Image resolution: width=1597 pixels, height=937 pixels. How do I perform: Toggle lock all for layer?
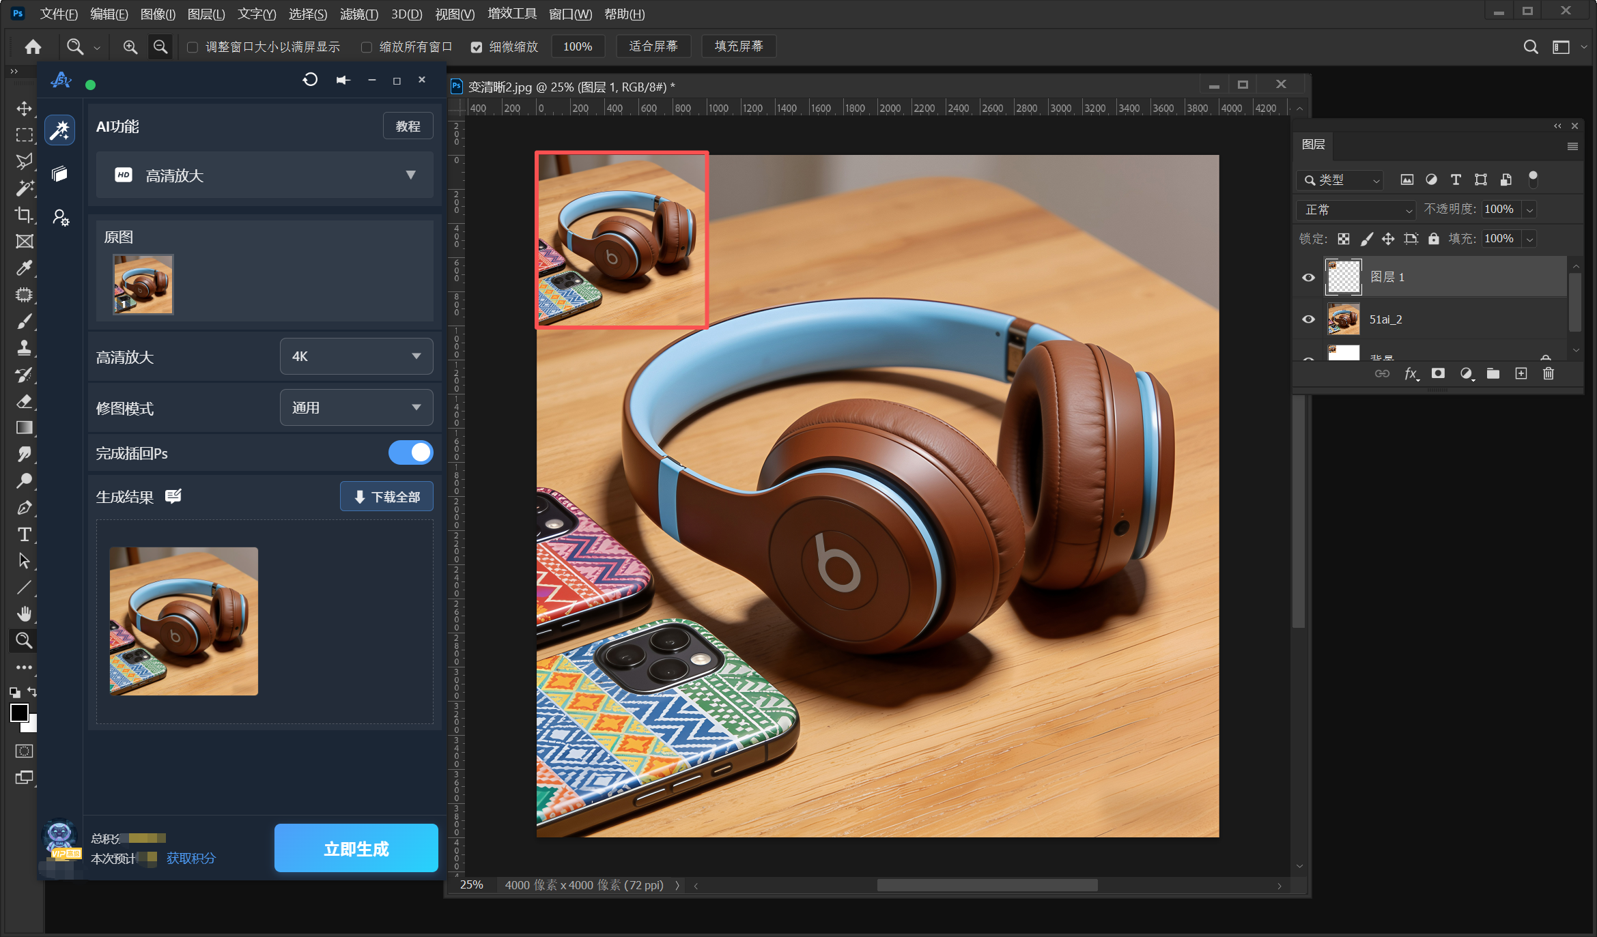click(1434, 239)
